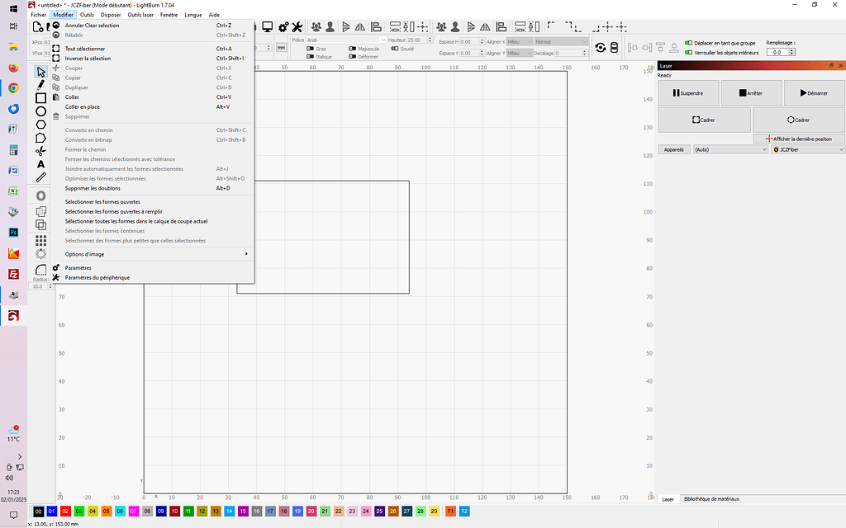The height and width of the screenshot is (528, 846).
Task: Toggle the Déformer switch
Action: pyautogui.click(x=352, y=57)
